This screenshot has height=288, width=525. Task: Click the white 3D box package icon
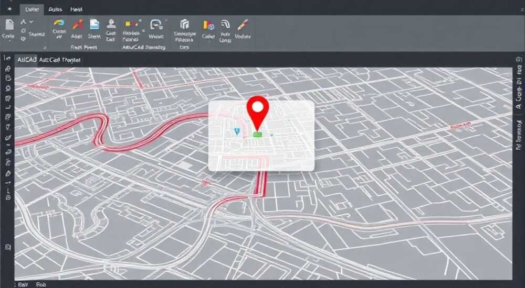point(184,24)
